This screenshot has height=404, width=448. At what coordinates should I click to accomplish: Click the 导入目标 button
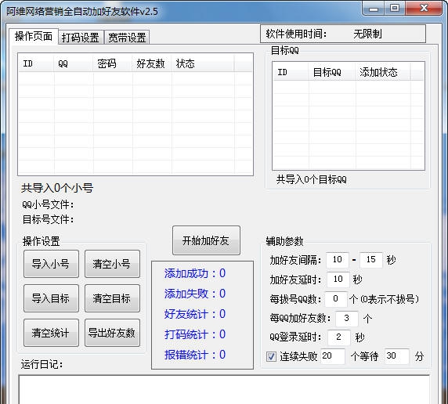click(x=51, y=298)
